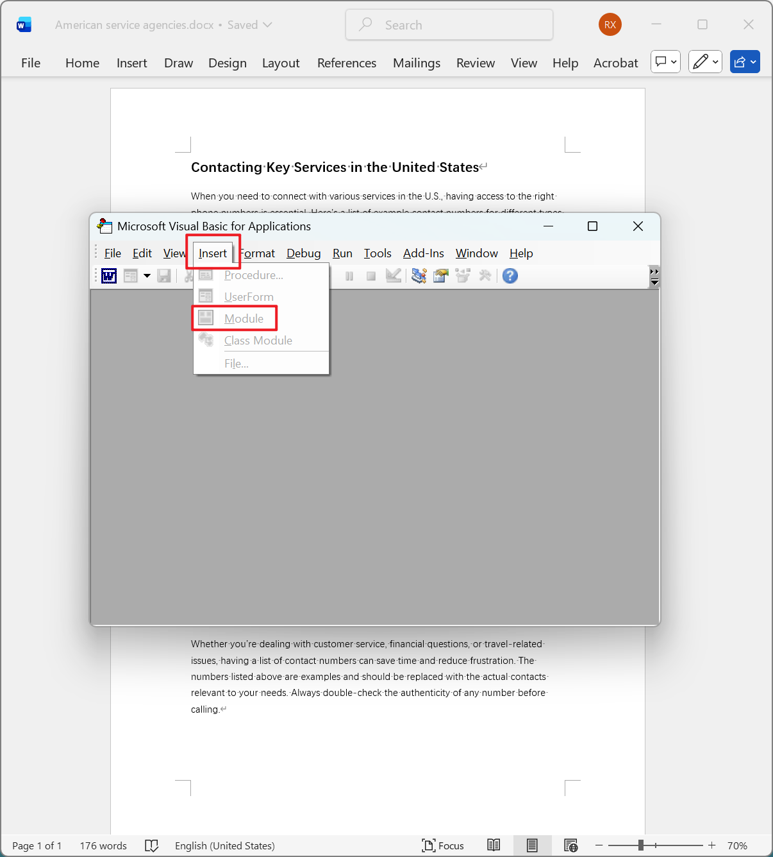Stop the macro using the Reset icon

click(372, 276)
